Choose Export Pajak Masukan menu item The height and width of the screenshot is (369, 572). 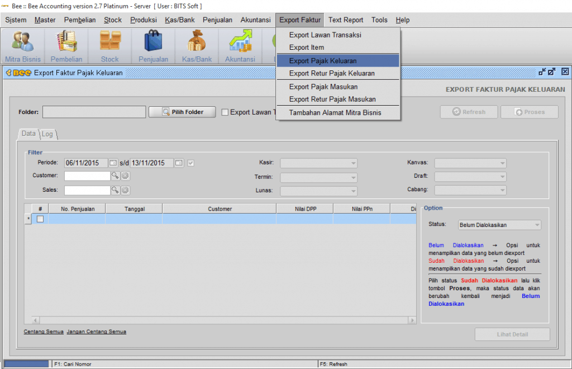(338, 87)
